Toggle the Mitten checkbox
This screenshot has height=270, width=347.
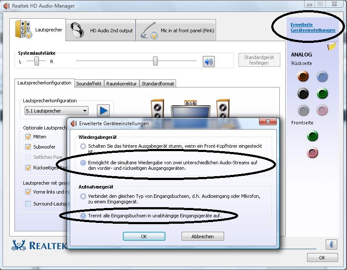(28, 137)
